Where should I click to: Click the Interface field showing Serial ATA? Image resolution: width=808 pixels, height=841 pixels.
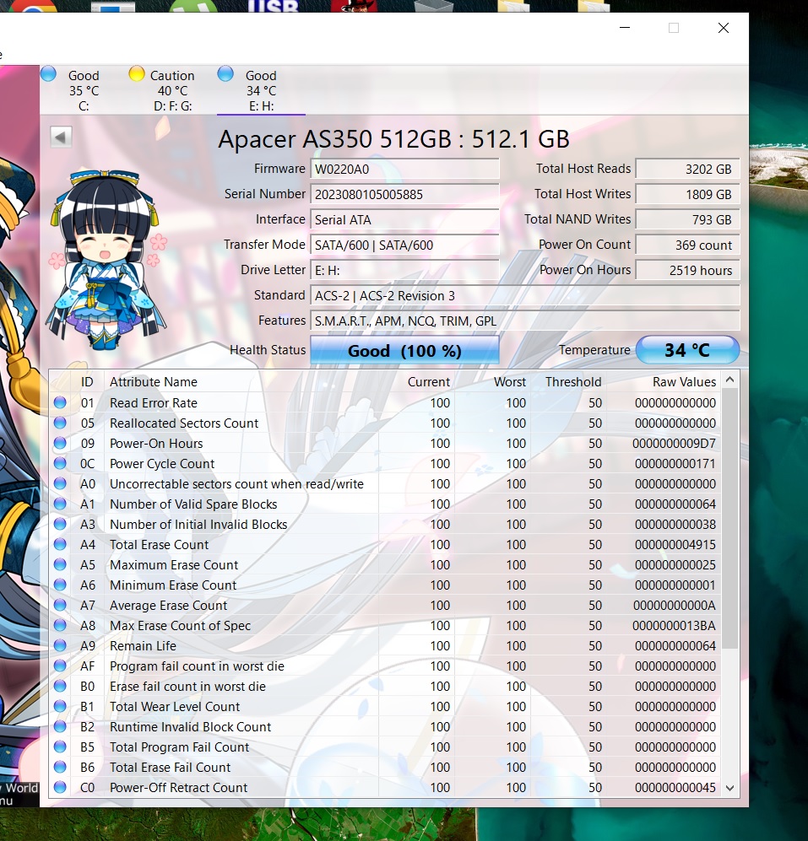(x=404, y=219)
